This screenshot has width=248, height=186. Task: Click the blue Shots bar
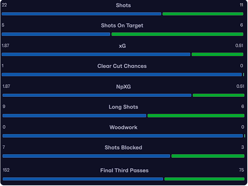[x=81, y=14]
